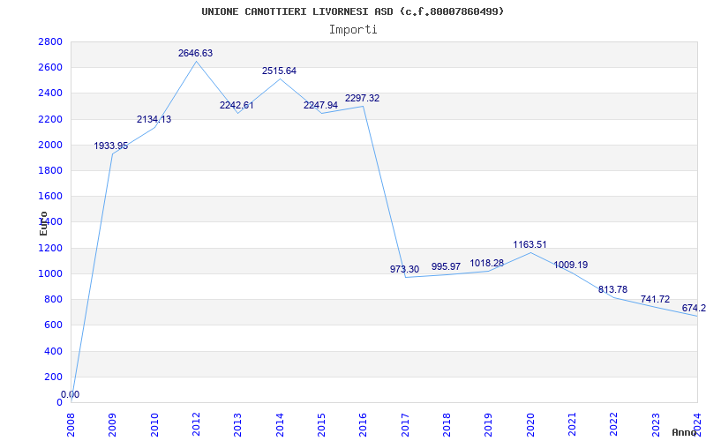Image resolution: width=706 pixels, height=441 pixels.
Task: Click the 1600 Euro axis tick label
Action: 50,196
